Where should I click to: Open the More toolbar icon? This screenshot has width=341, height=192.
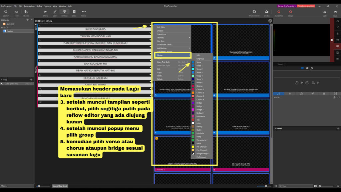(84, 13)
